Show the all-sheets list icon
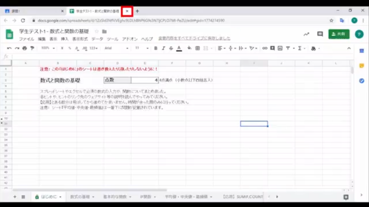The height and width of the screenshot is (207, 369). point(23,197)
